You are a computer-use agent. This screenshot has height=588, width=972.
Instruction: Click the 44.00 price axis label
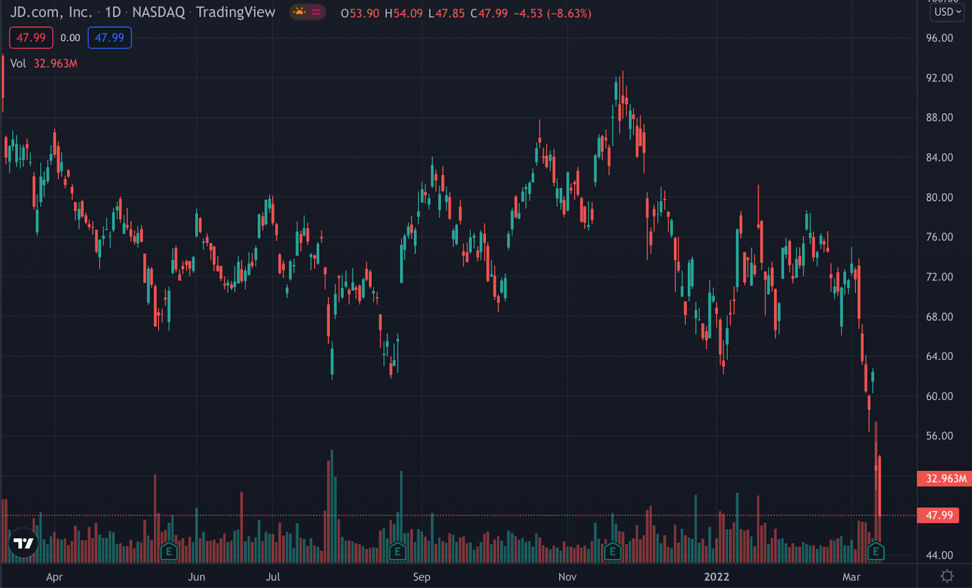(x=939, y=555)
